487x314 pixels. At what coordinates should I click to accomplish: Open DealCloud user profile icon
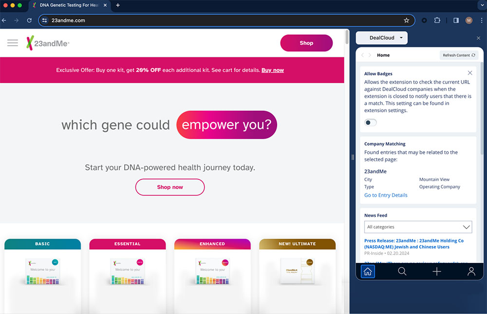471,272
